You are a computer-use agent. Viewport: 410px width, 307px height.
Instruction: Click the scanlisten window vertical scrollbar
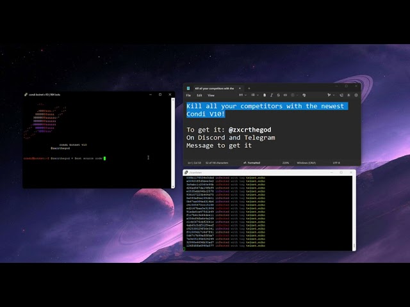354,213
